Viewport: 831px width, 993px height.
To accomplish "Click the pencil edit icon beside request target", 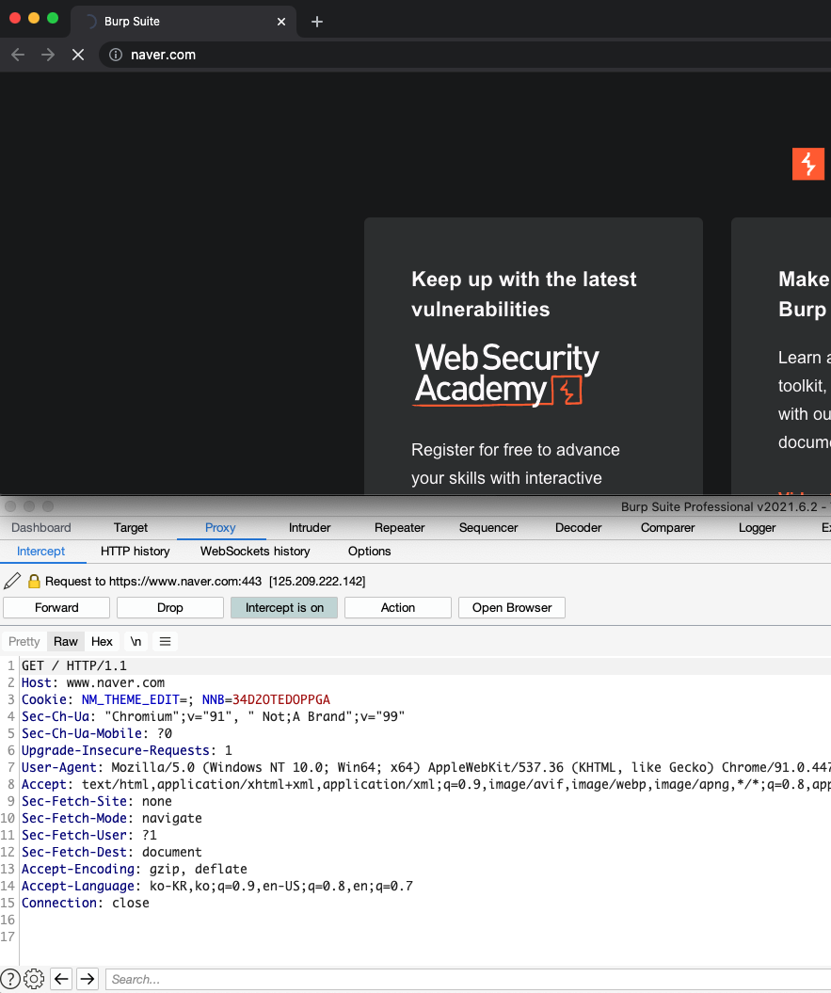I will [x=12, y=581].
